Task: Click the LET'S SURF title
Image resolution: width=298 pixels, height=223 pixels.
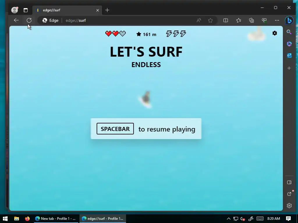Action: [x=146, y=52]
